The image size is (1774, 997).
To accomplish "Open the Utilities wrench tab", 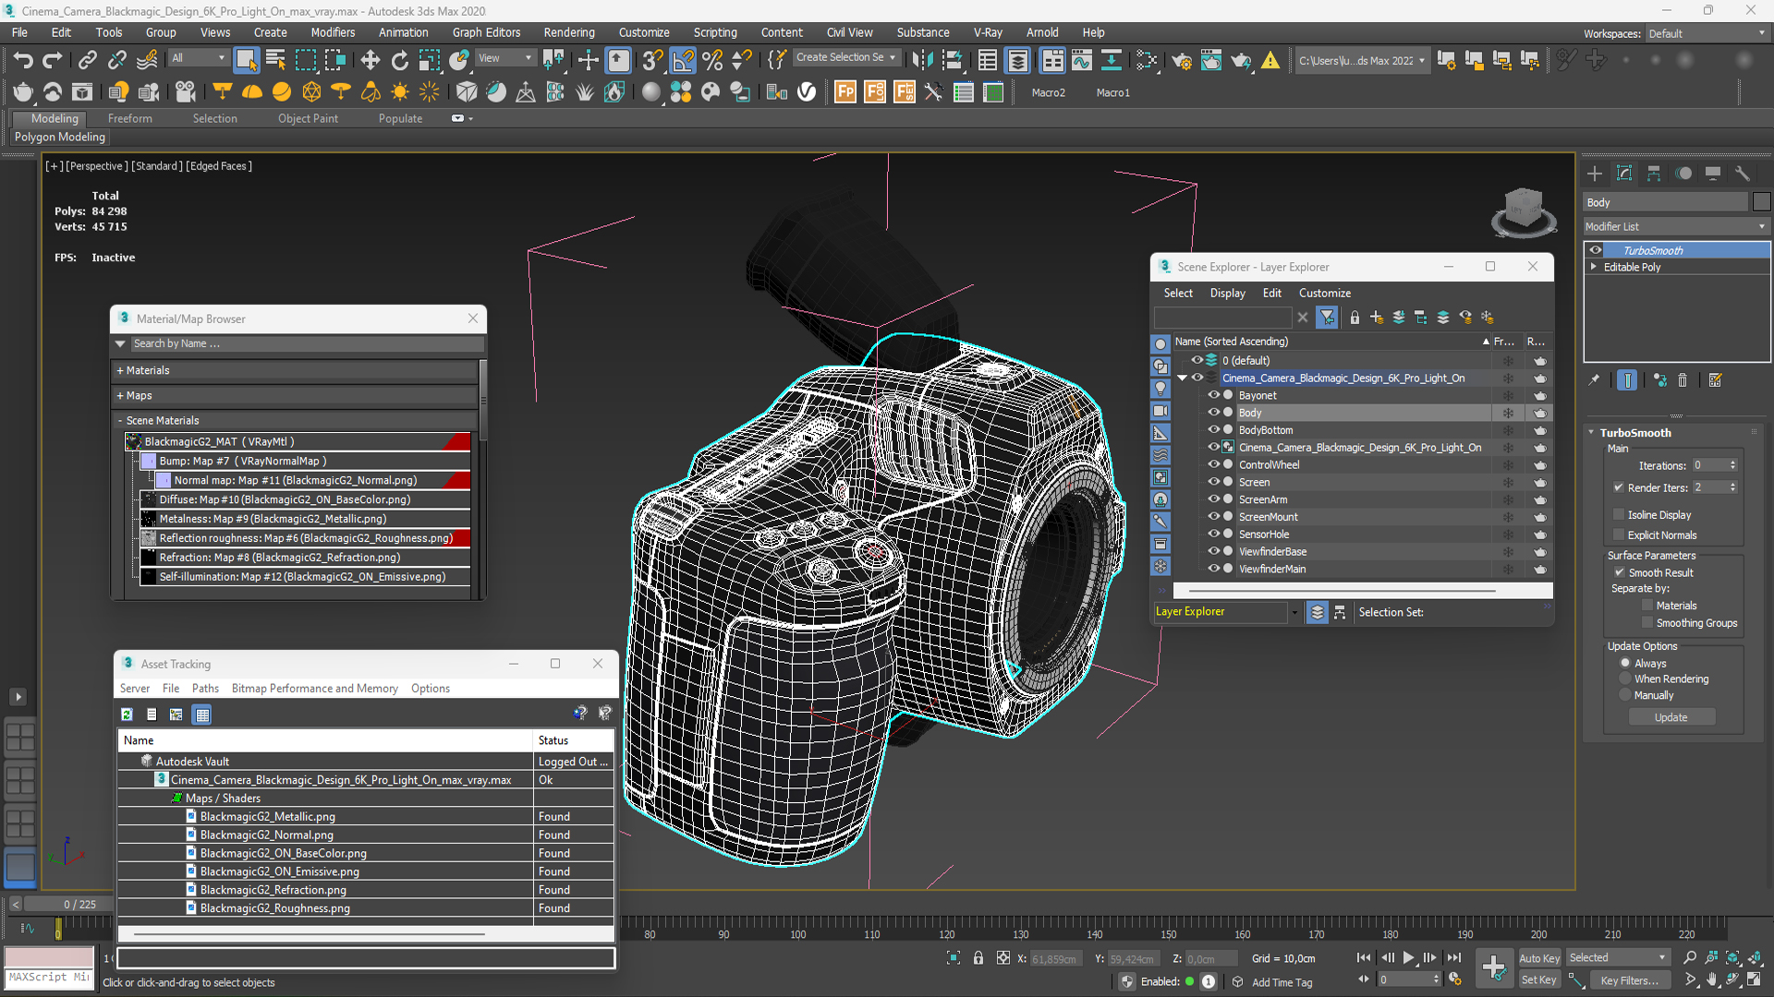I will point(1743,174).
